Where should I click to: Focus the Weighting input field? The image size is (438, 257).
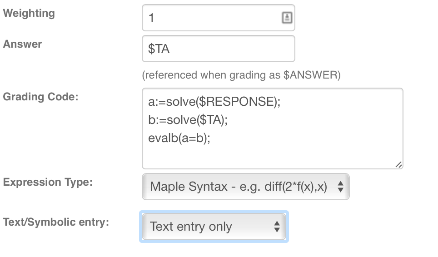[219, 18]
